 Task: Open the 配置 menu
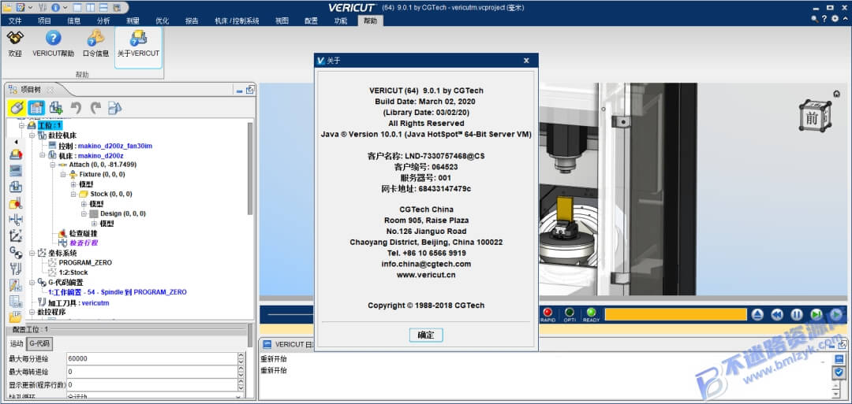click(311, 20)
